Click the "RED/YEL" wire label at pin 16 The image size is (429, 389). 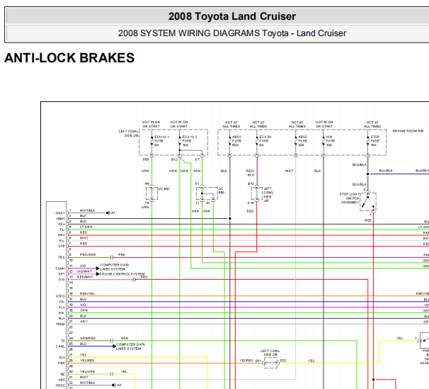pyautogui.click(x=87, y=293)
